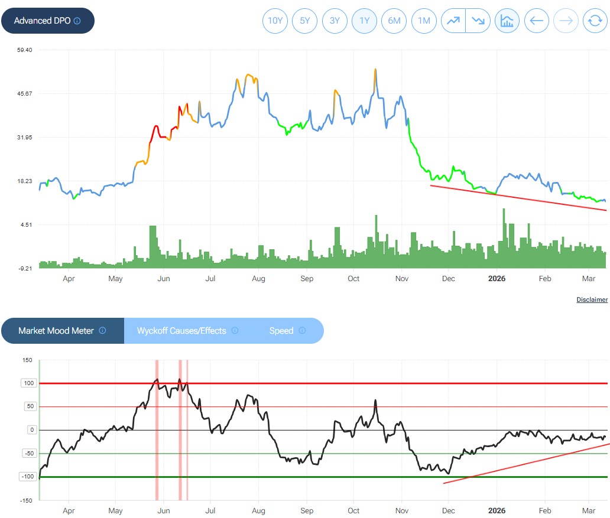Select the 5Y time range
Image resolution: width=610 pixels, height=518 pixels.
[304, 21]
